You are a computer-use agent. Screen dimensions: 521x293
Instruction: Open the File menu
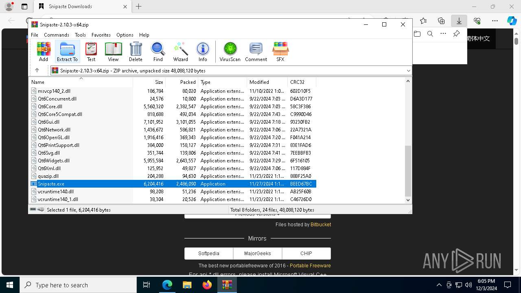[x=35, y=35]
